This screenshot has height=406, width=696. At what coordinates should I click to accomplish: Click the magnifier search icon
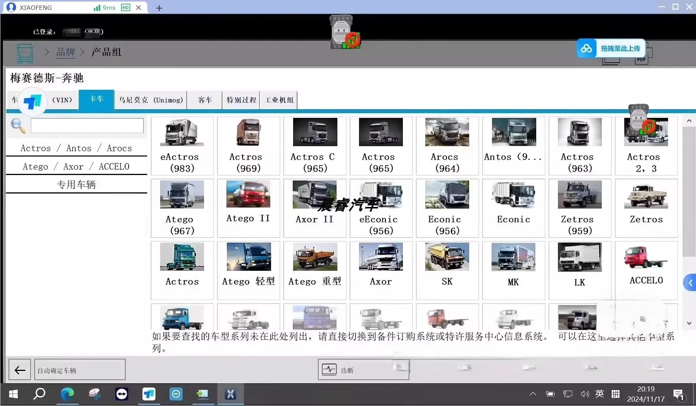[18, 126]
